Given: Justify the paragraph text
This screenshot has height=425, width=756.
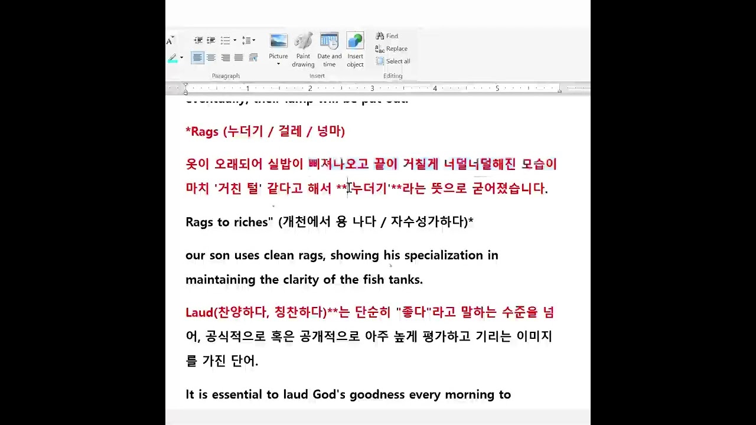Looking at the screenshot, I should 239,58.
